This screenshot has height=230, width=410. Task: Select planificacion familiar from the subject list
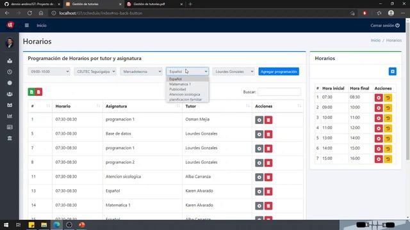[187, 100]
